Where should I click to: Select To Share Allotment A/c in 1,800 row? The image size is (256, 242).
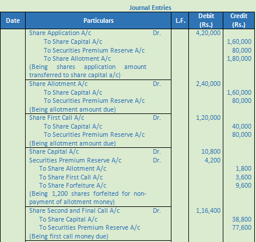pyautogui.click(x=73, y=168)
